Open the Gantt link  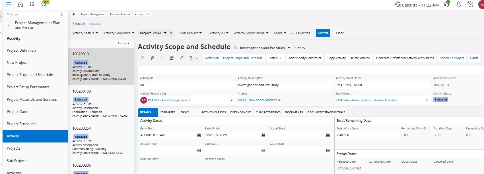[x=474, y=58]
